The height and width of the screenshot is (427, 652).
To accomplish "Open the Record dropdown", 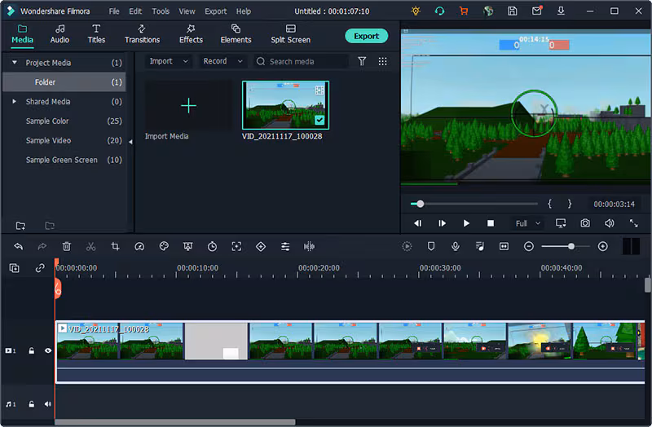I will (x=222, y=61).
